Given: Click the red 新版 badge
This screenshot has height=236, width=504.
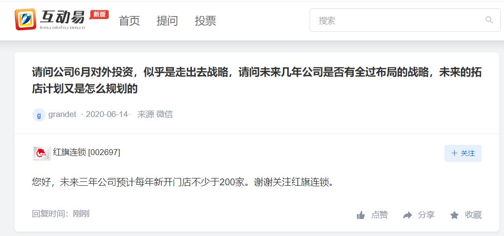Looking at the screenshot, I should (x=99, y=15).
